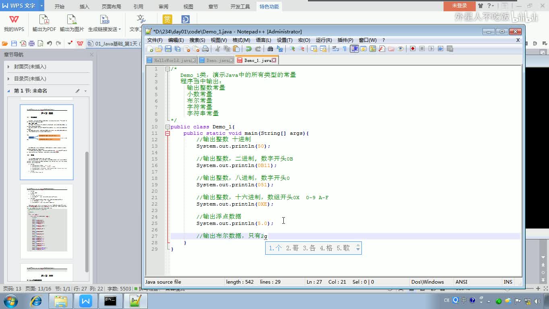The height and width of the screenshot is (309, 549).
Task: Select IME candidate 1.个
Action: coord(275,248)
